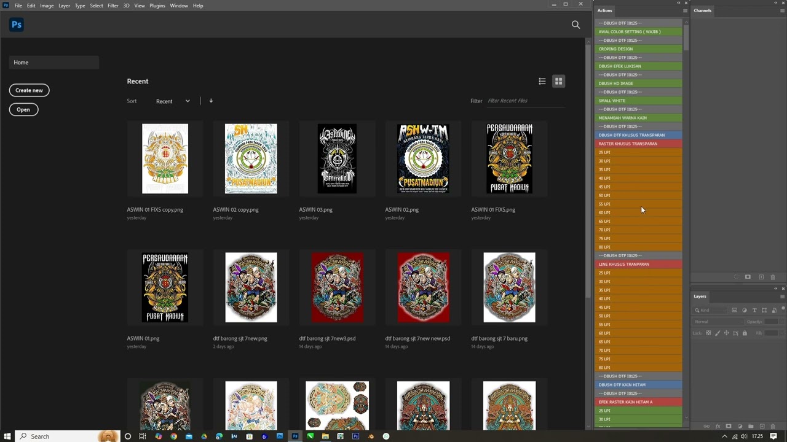Open the layer Kind filter dropdown
The image size is (787, 442).
click(x=710, y=310)
